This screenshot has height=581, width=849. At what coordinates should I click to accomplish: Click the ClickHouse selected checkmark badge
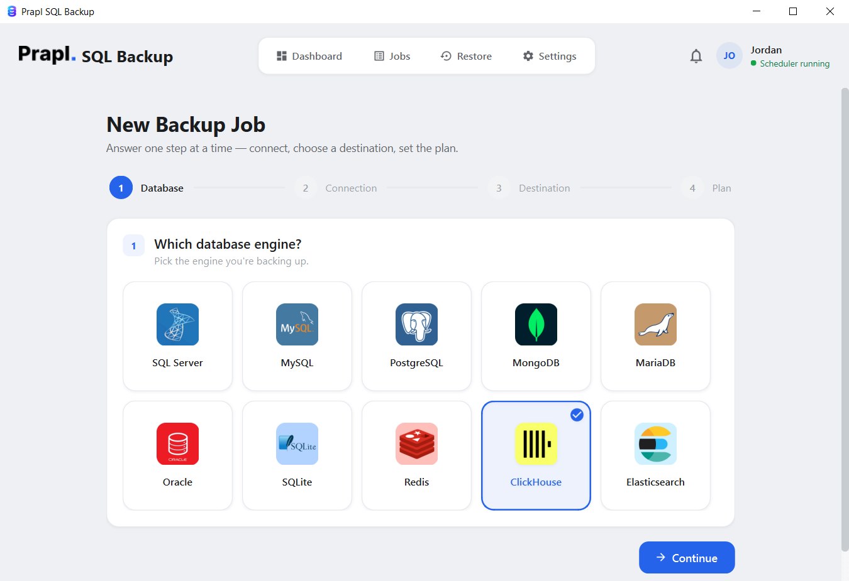coord(577,415)
